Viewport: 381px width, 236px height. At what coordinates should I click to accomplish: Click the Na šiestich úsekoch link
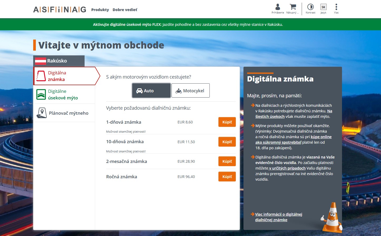pyautogui.click(x=270, y=116)
